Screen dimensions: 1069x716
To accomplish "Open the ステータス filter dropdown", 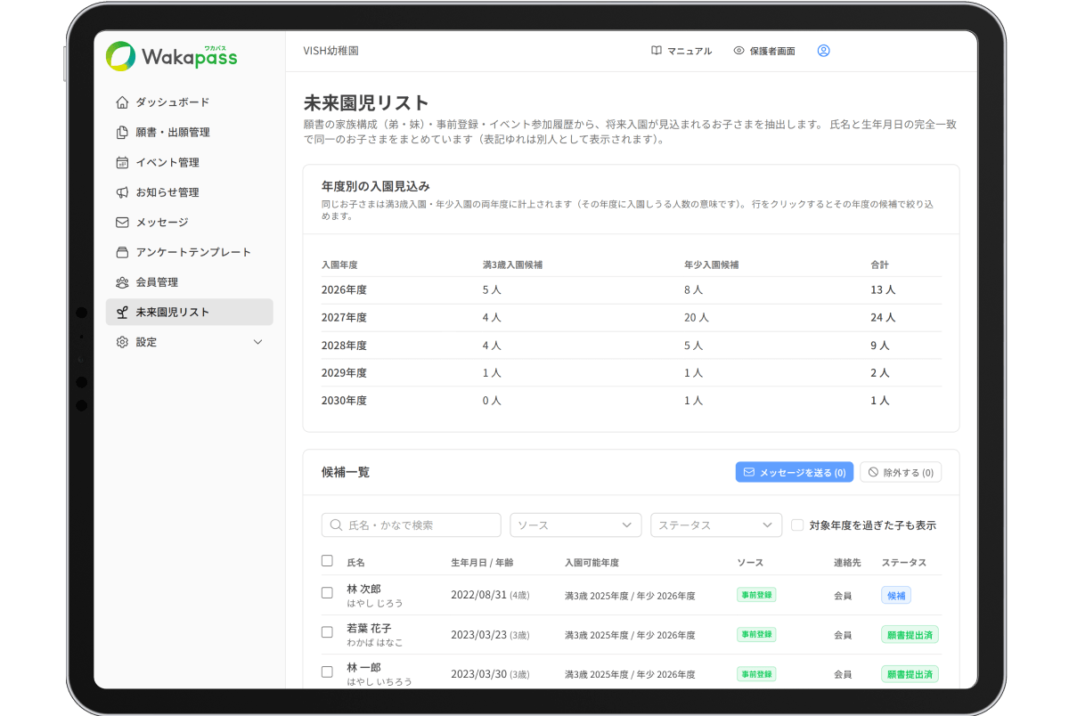I will point(716,525).
